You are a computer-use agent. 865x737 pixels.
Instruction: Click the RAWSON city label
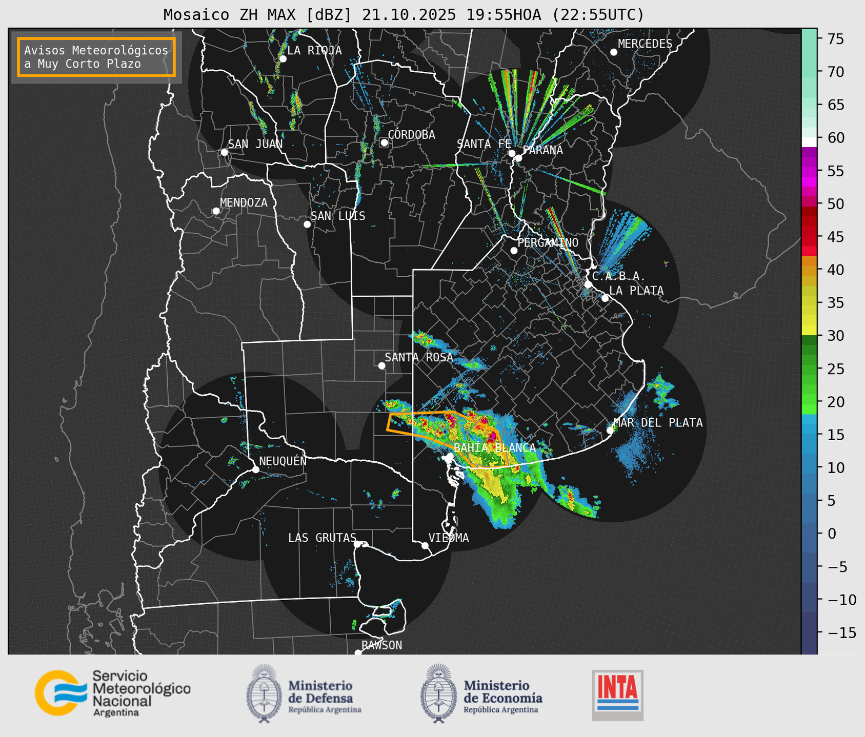381,645
